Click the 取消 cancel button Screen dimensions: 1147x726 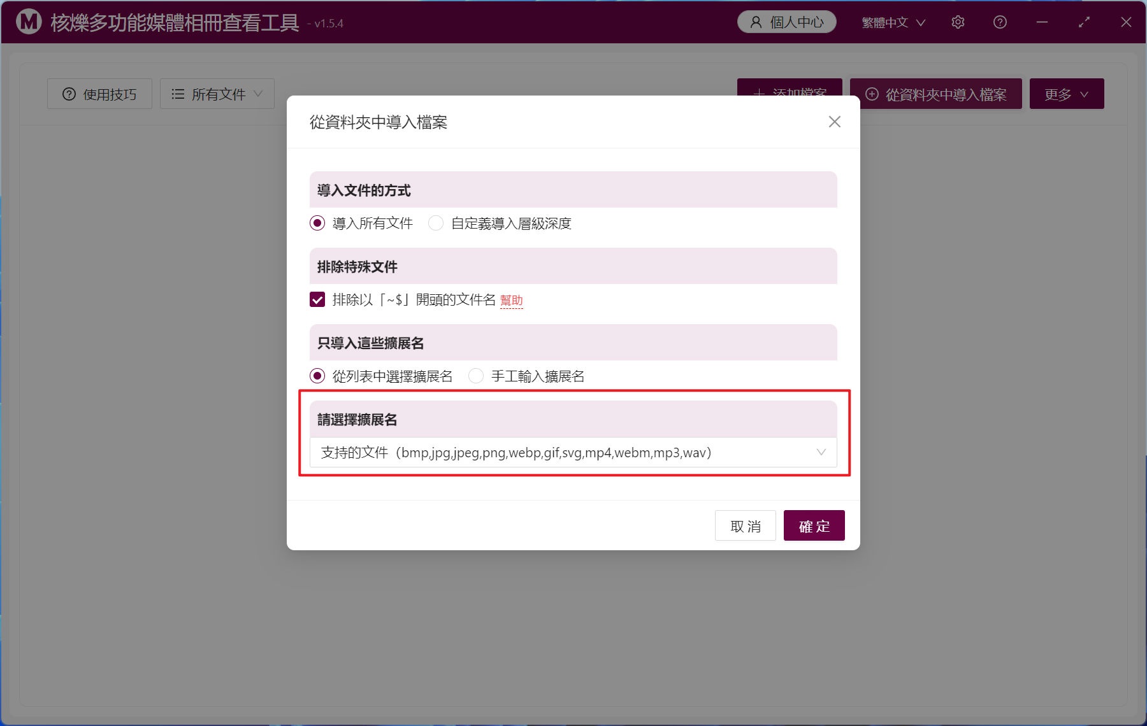click(746, 525)
